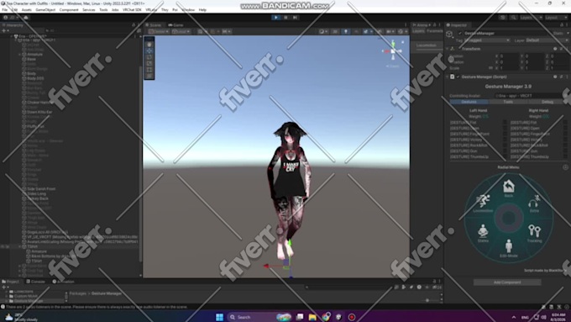Select the Back icon in radial menu
571x322 pixels.
(x=508, y=188)
